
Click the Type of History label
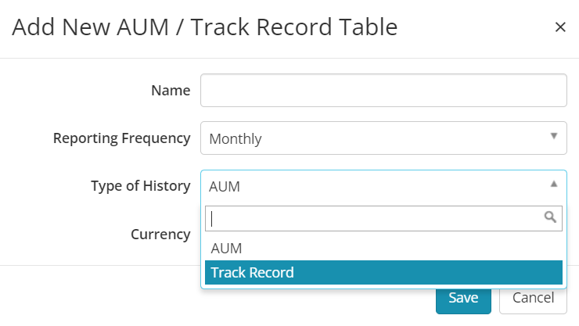coord(141,186)
